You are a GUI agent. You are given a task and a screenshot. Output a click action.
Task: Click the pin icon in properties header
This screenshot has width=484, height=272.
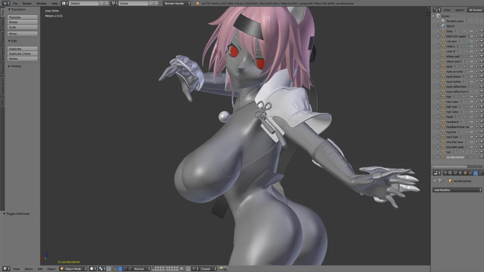pyautogui.click(x=435, y=181)
